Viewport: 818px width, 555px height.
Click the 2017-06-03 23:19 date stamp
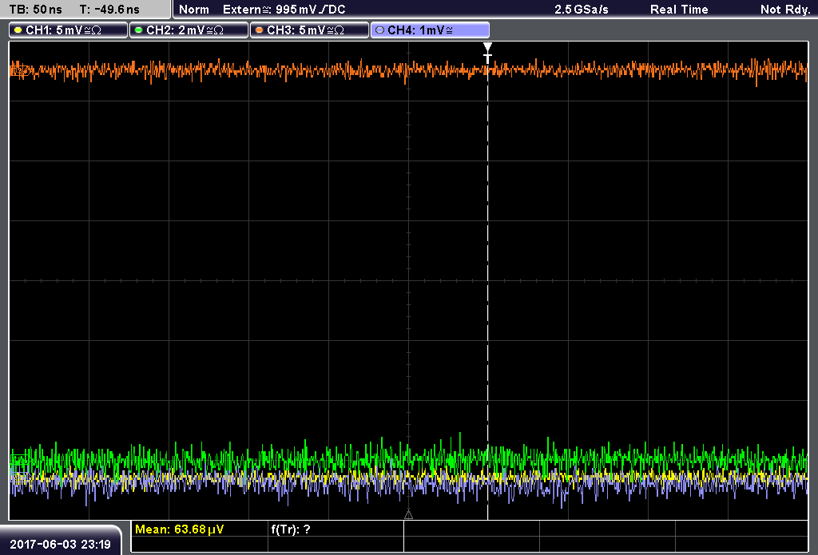pos(61,545)
